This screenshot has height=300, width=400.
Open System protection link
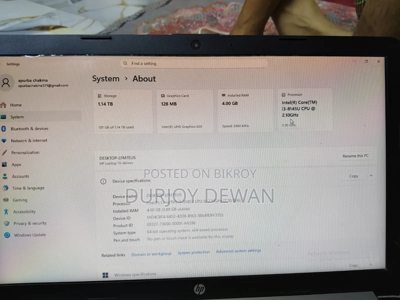coord(194,252)
